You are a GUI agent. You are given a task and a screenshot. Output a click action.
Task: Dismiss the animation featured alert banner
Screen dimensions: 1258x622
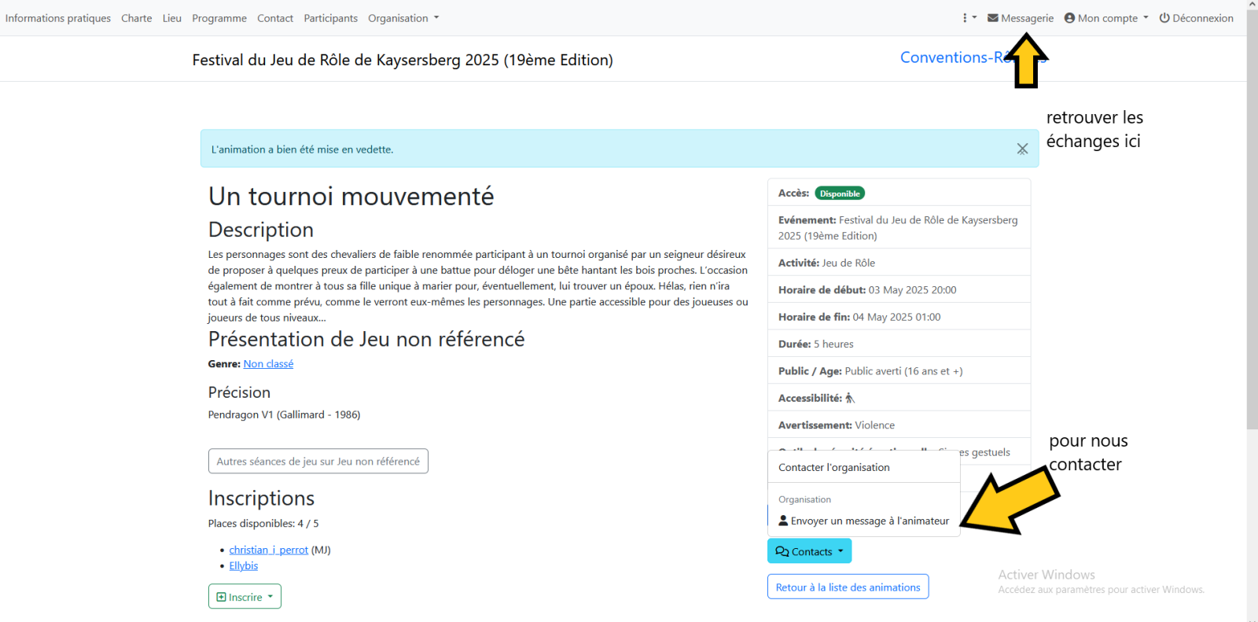point(1022,149)
